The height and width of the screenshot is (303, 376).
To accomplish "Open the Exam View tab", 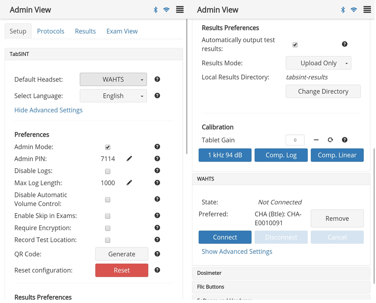I will click(122, 31).
